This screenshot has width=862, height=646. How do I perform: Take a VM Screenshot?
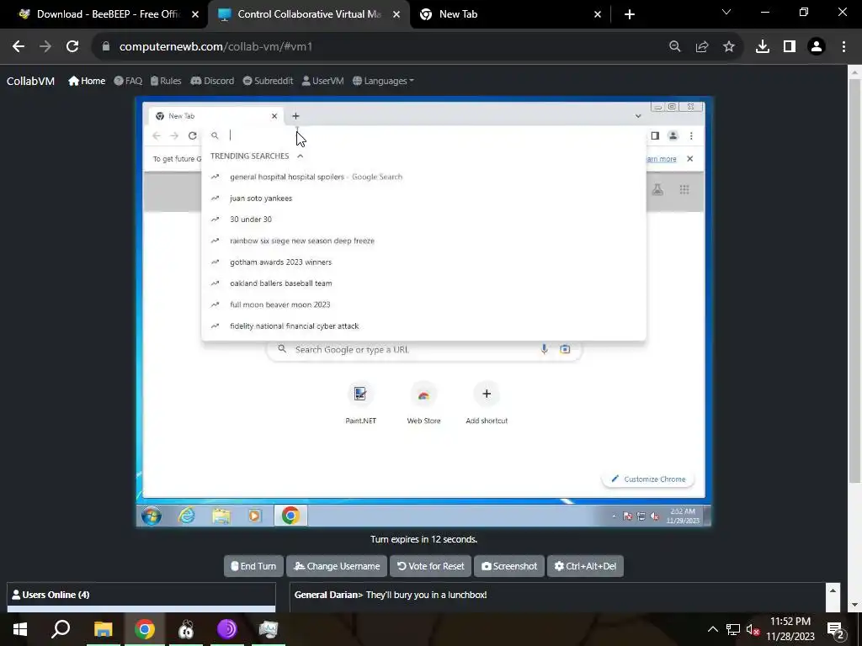pos(509,566)
